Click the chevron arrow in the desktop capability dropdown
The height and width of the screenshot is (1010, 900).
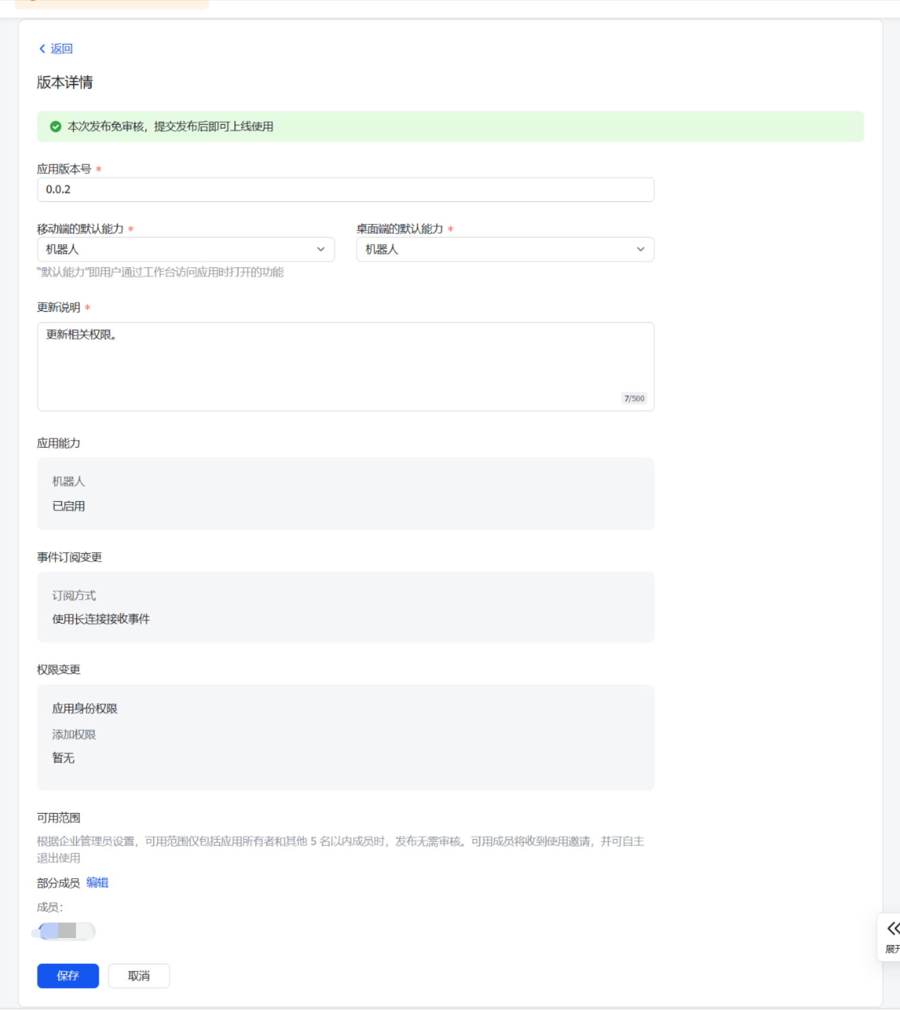640,249
